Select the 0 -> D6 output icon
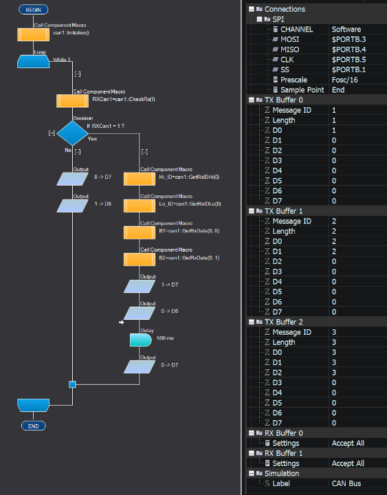 point(140,313)
